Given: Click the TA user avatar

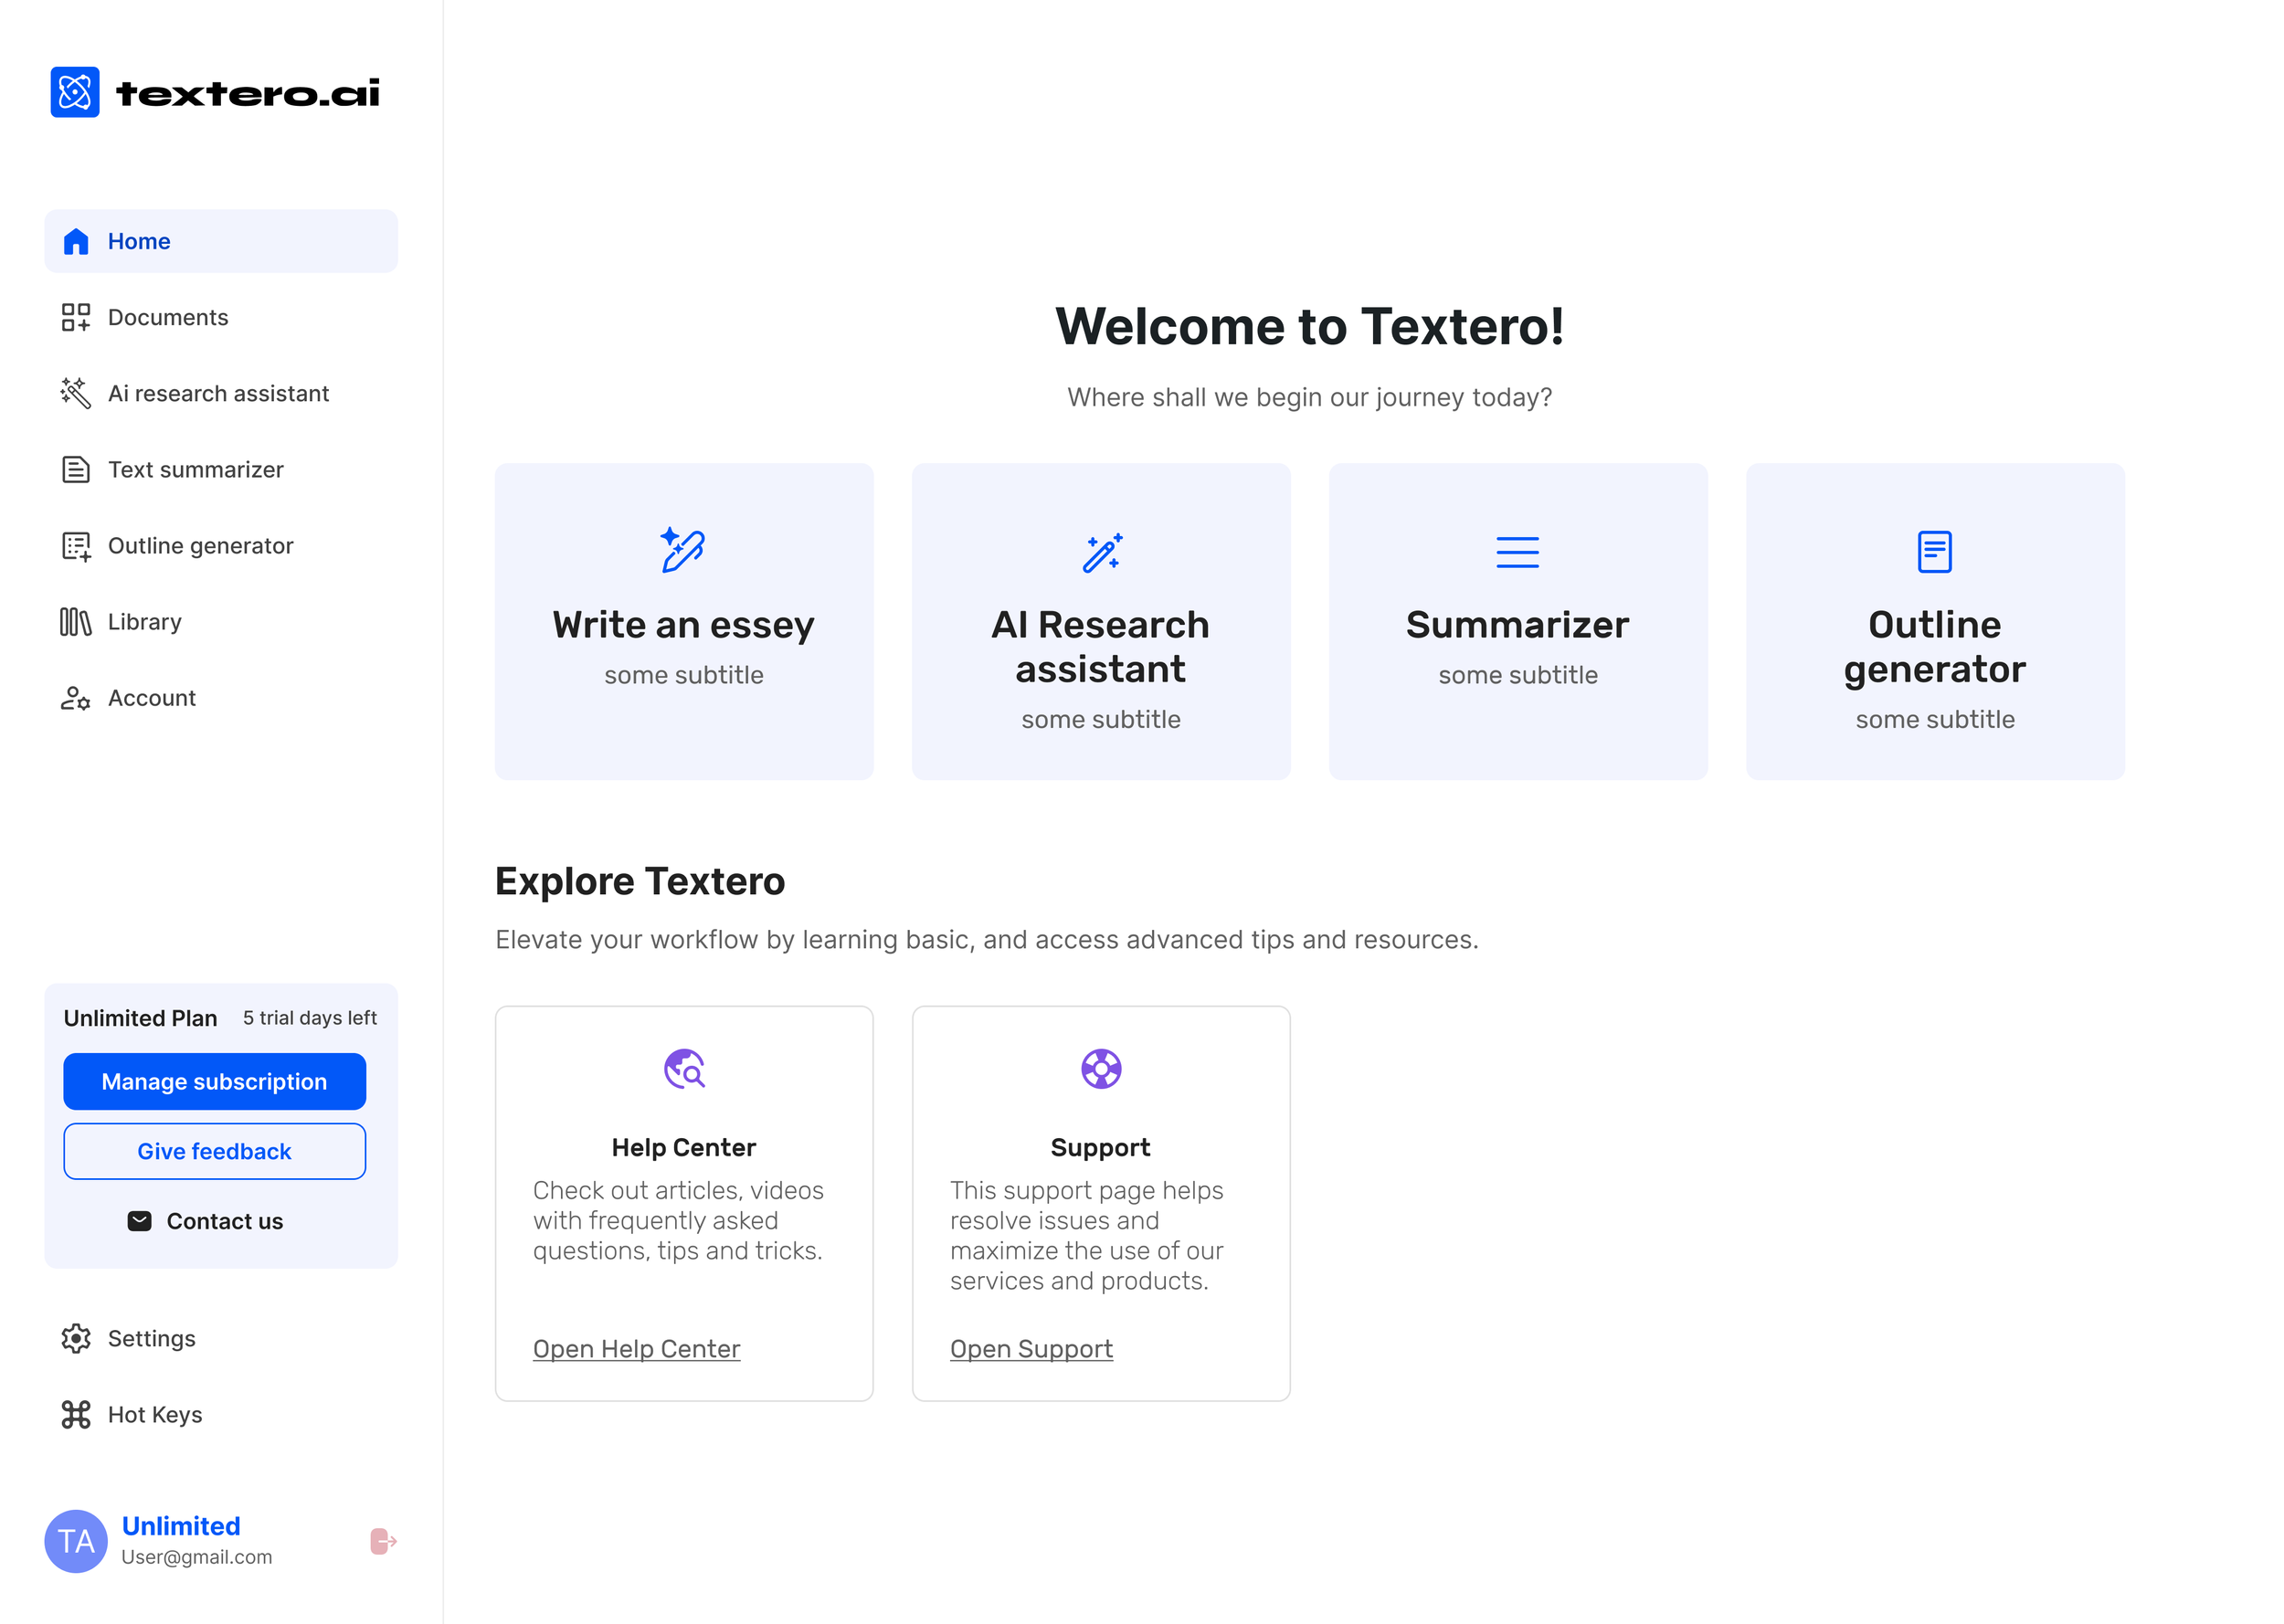Looking at the screenshot, I should 75,1541.
